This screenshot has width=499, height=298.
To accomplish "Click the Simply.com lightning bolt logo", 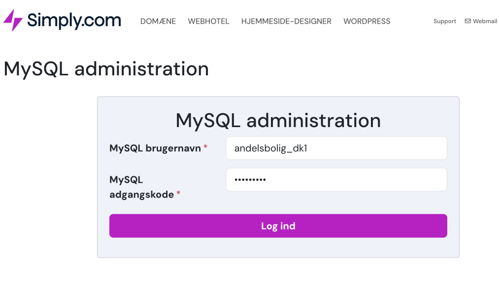I will 13,20.
